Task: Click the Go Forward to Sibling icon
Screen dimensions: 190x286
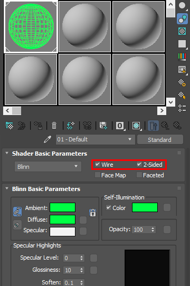Action: (177, 126)
